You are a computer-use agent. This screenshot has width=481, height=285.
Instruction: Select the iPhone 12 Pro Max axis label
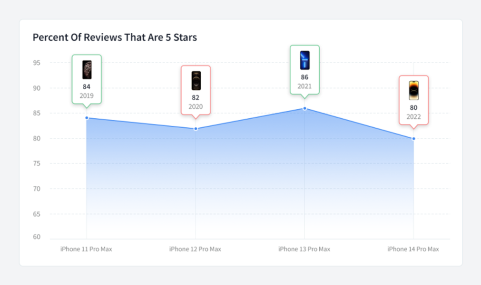tap(195, 249)
